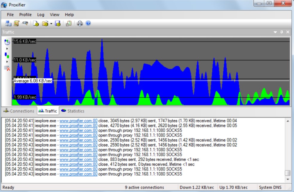Image resolution: width=294 pixels, height=192 pixels.
Task: Click System DNS status entry
Action: [270, 187]
